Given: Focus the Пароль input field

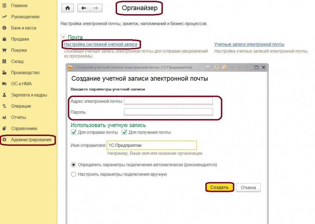Looking at the screenshot, I should click(168, 112).
